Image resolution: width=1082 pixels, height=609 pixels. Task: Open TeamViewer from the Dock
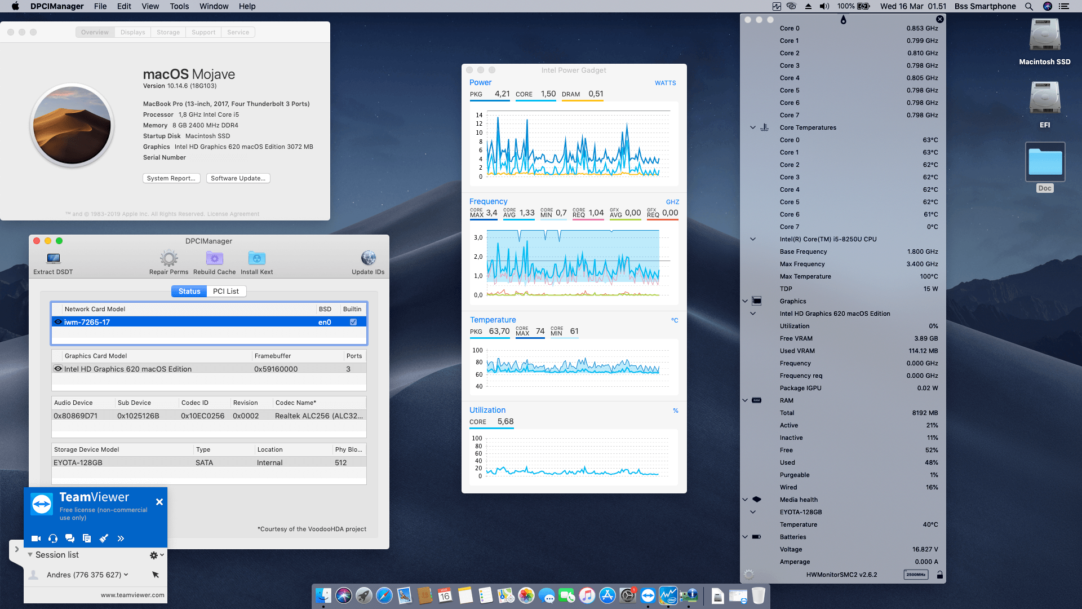pos(648,595)
